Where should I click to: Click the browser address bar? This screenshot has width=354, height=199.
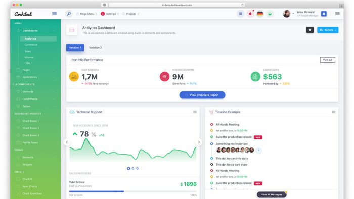177,5
